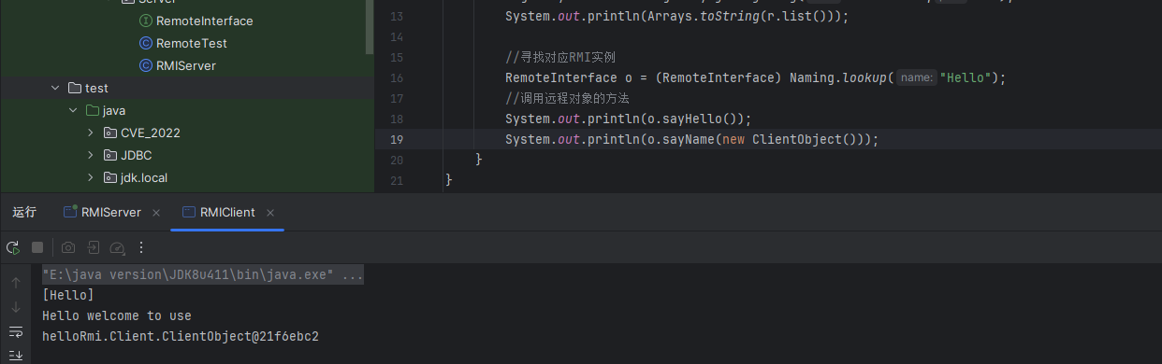Click the up arrow in console gutter

[16, 282]
